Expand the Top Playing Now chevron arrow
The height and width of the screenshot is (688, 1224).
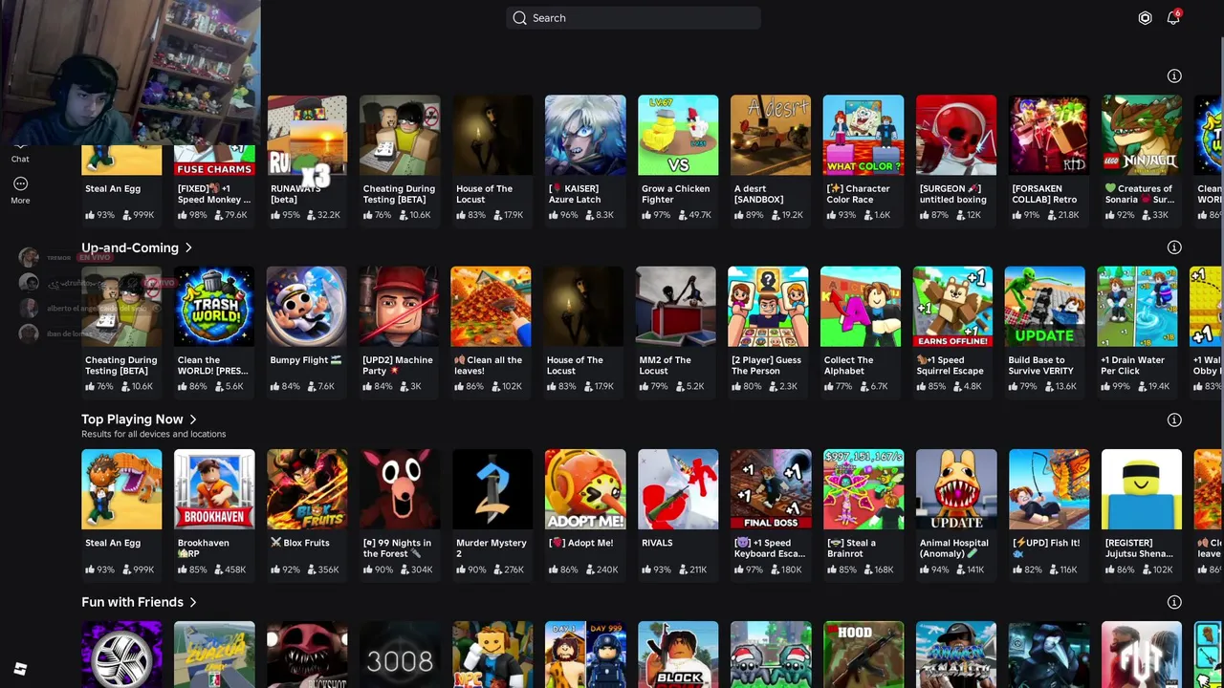pos(192,419)
